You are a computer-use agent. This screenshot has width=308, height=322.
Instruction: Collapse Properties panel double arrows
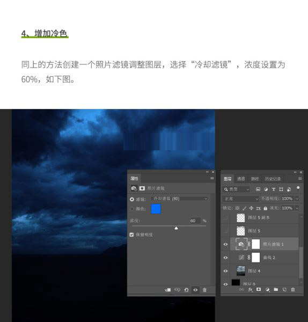point(207,172)
